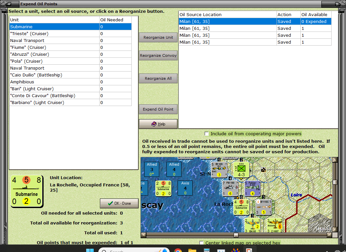Click the FW 190 A-2 fighter counter
This screenshot has height=252, width=346.
[x=230, y=188]
